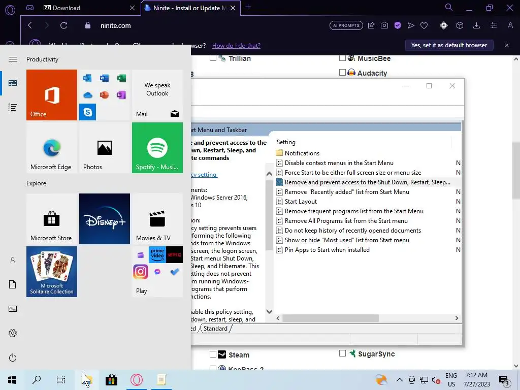The width and height of the screenshot is (520, 390).
Task: Open Microsoft Store tile
Action: click(x=52, y=219)
